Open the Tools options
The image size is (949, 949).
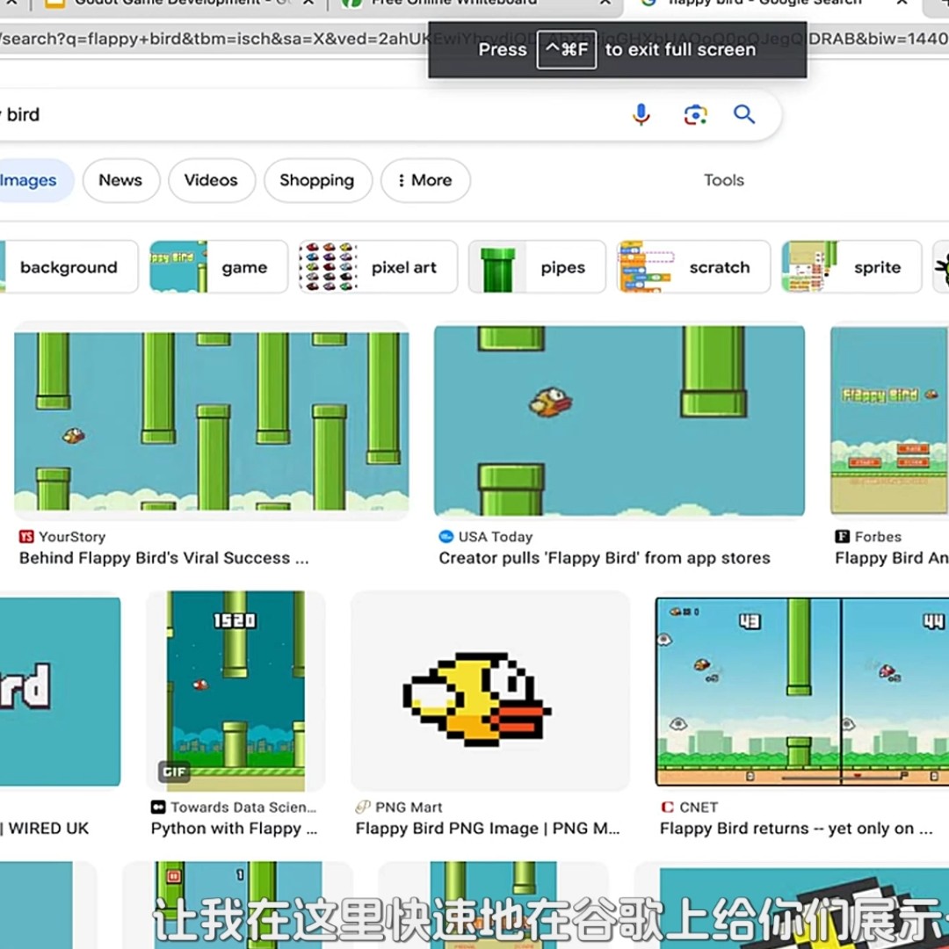[x=723, y=180]
